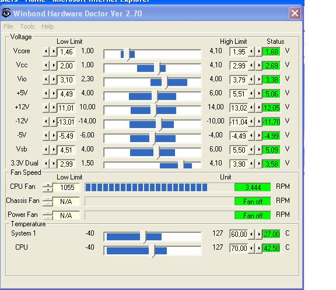Click the Chassis Fan low limit spinner

48,201
